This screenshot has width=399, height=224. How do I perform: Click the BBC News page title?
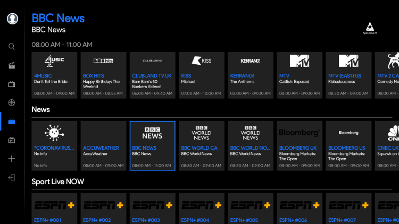(x=58, y=18)
